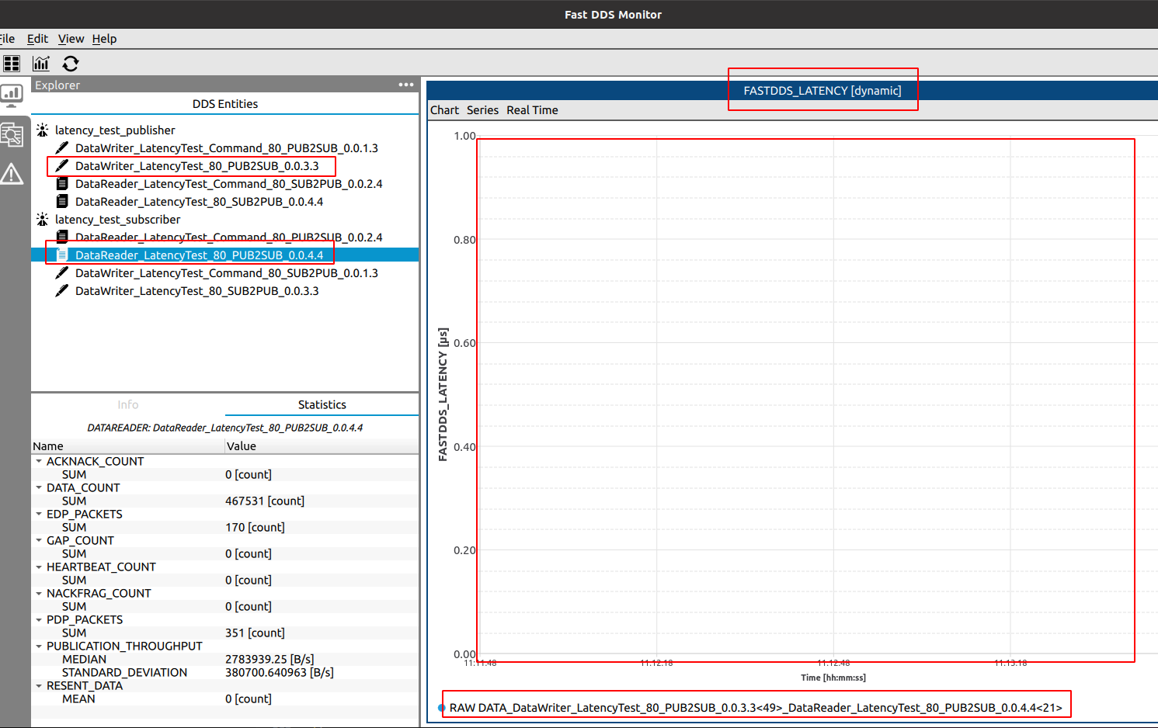Screen dimensions: 1158x728
Task: Open the log view via the document-search sidebar icon
Action: coord(11,133)
